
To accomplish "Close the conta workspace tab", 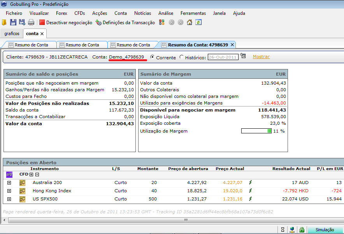I will pos(42,34).
